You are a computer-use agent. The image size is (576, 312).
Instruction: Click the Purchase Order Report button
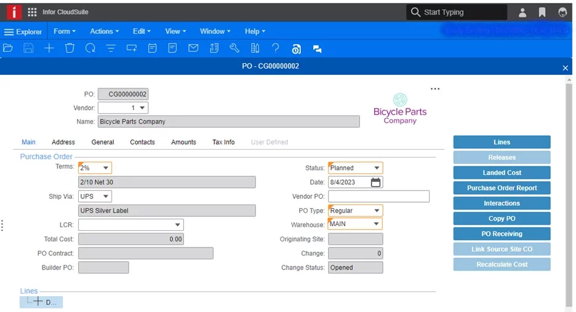coord(502,188)
